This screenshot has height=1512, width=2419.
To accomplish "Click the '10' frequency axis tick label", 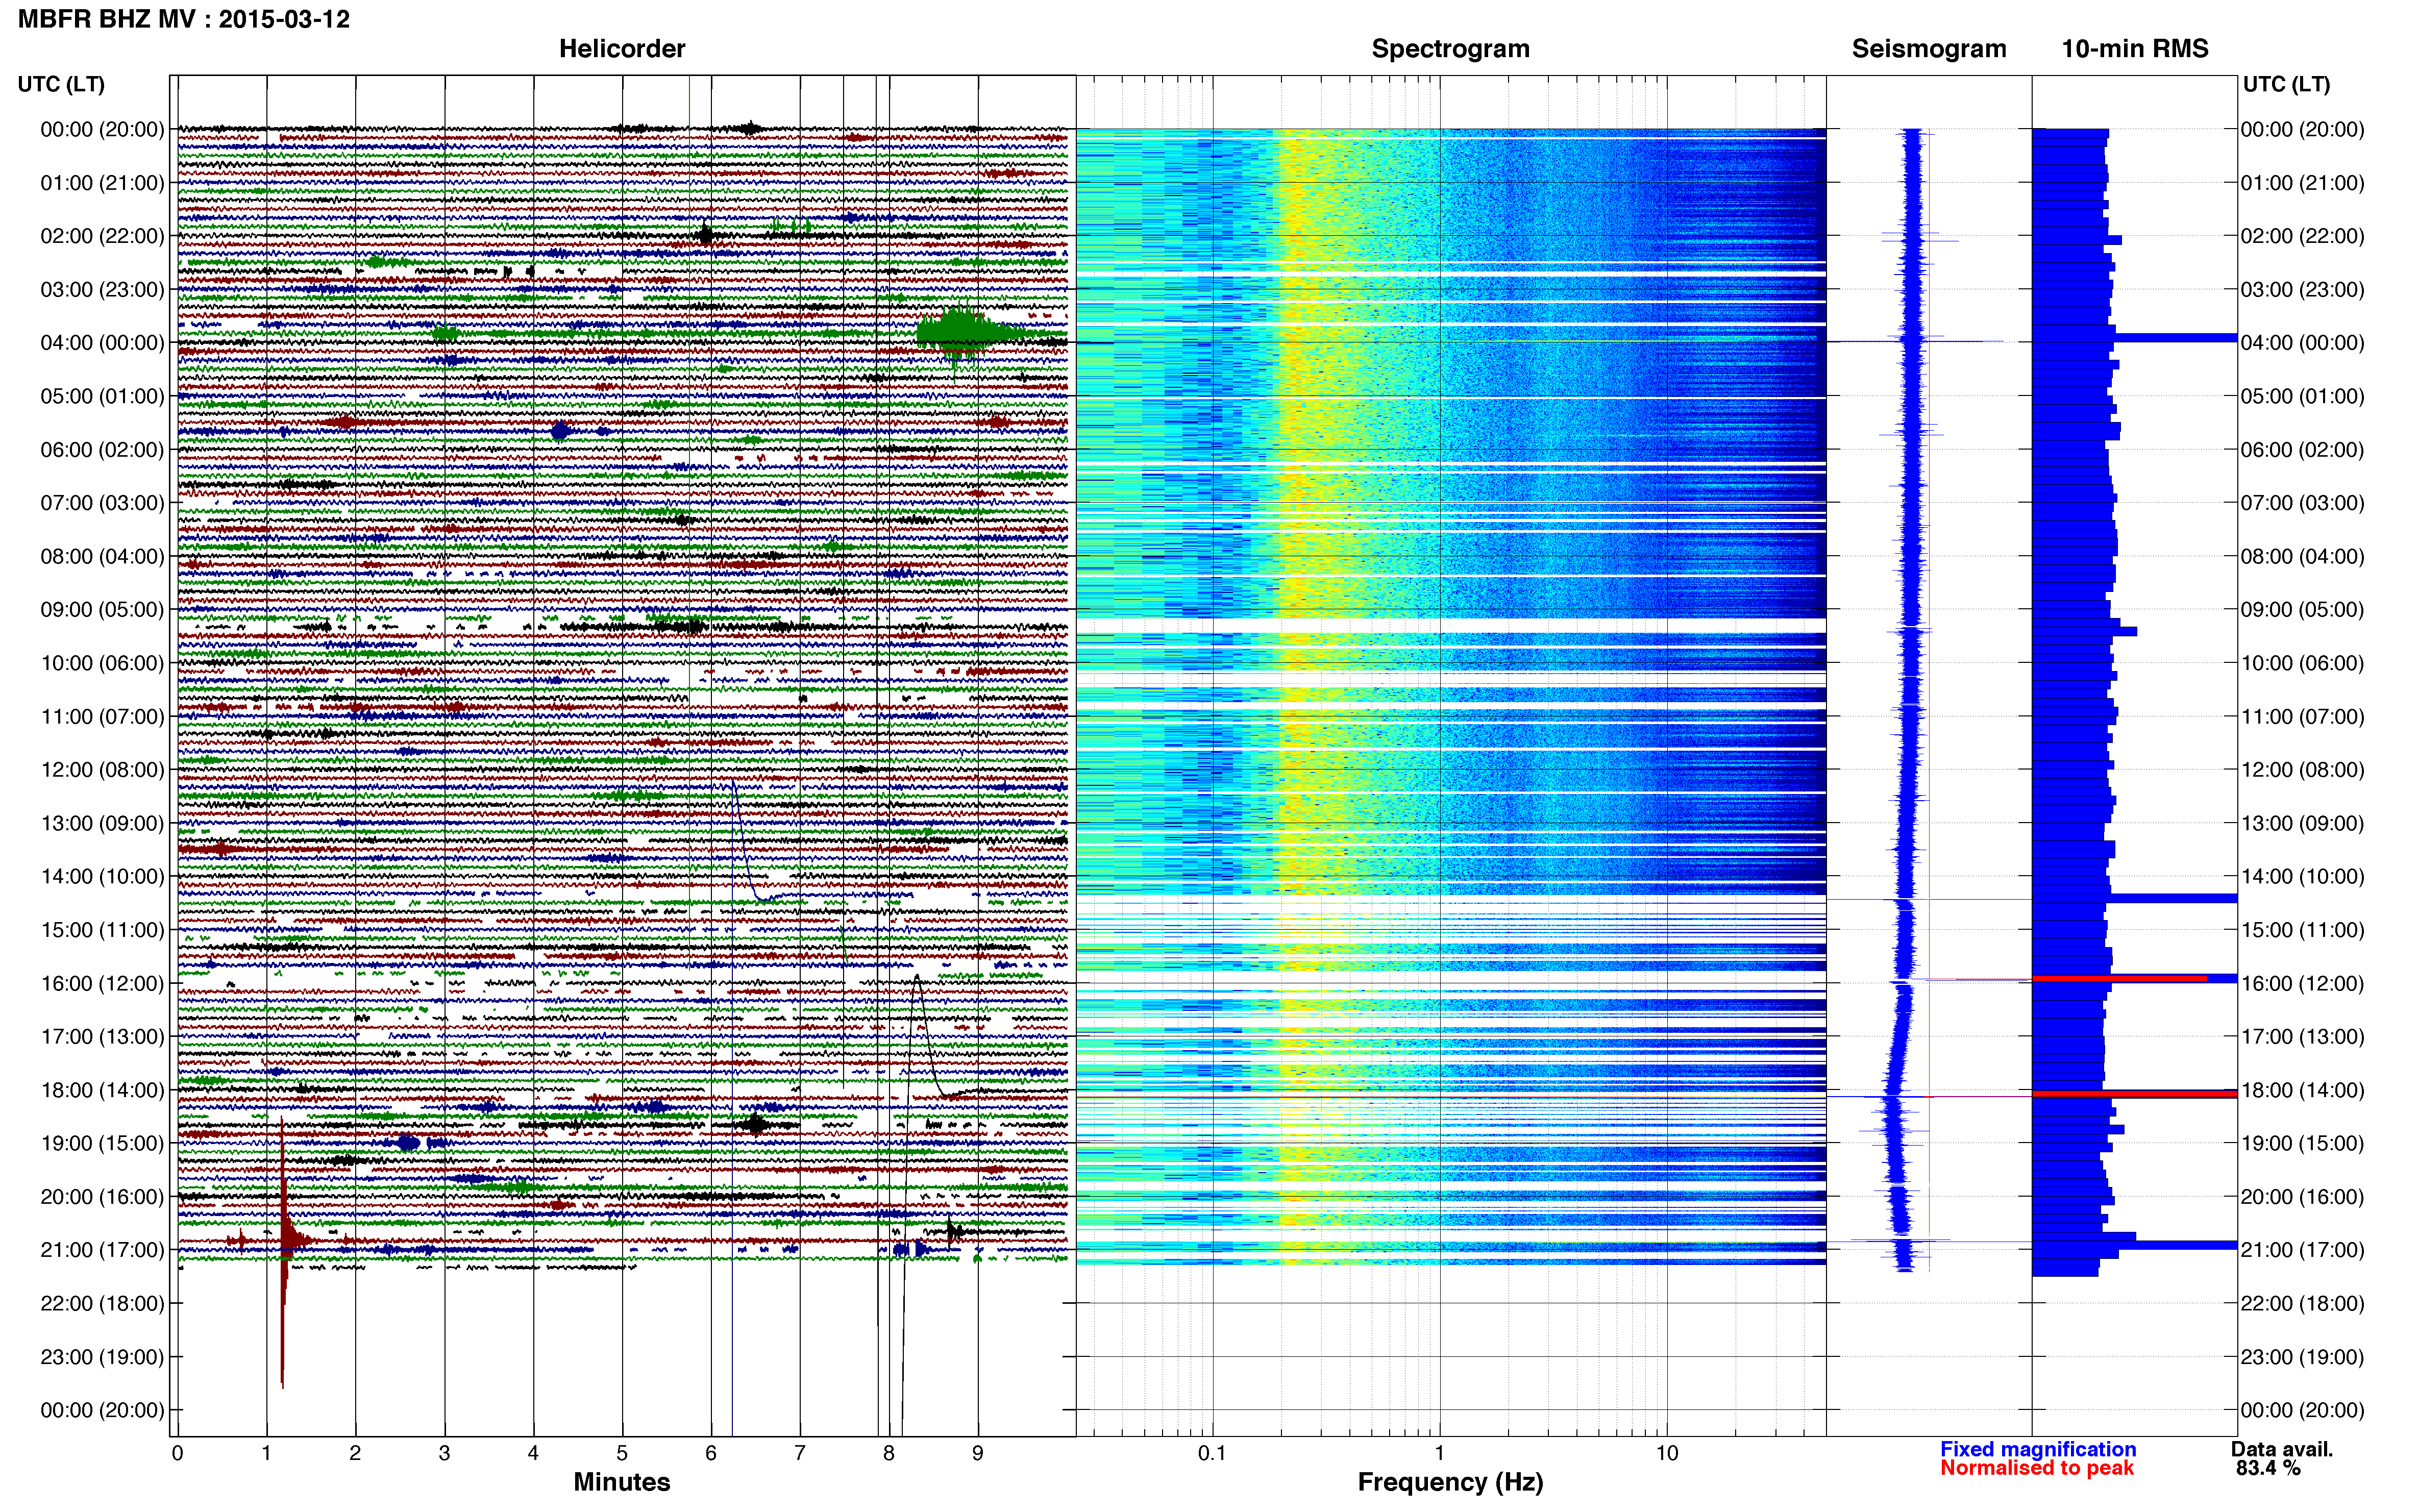I will tap(1666, 1453).
